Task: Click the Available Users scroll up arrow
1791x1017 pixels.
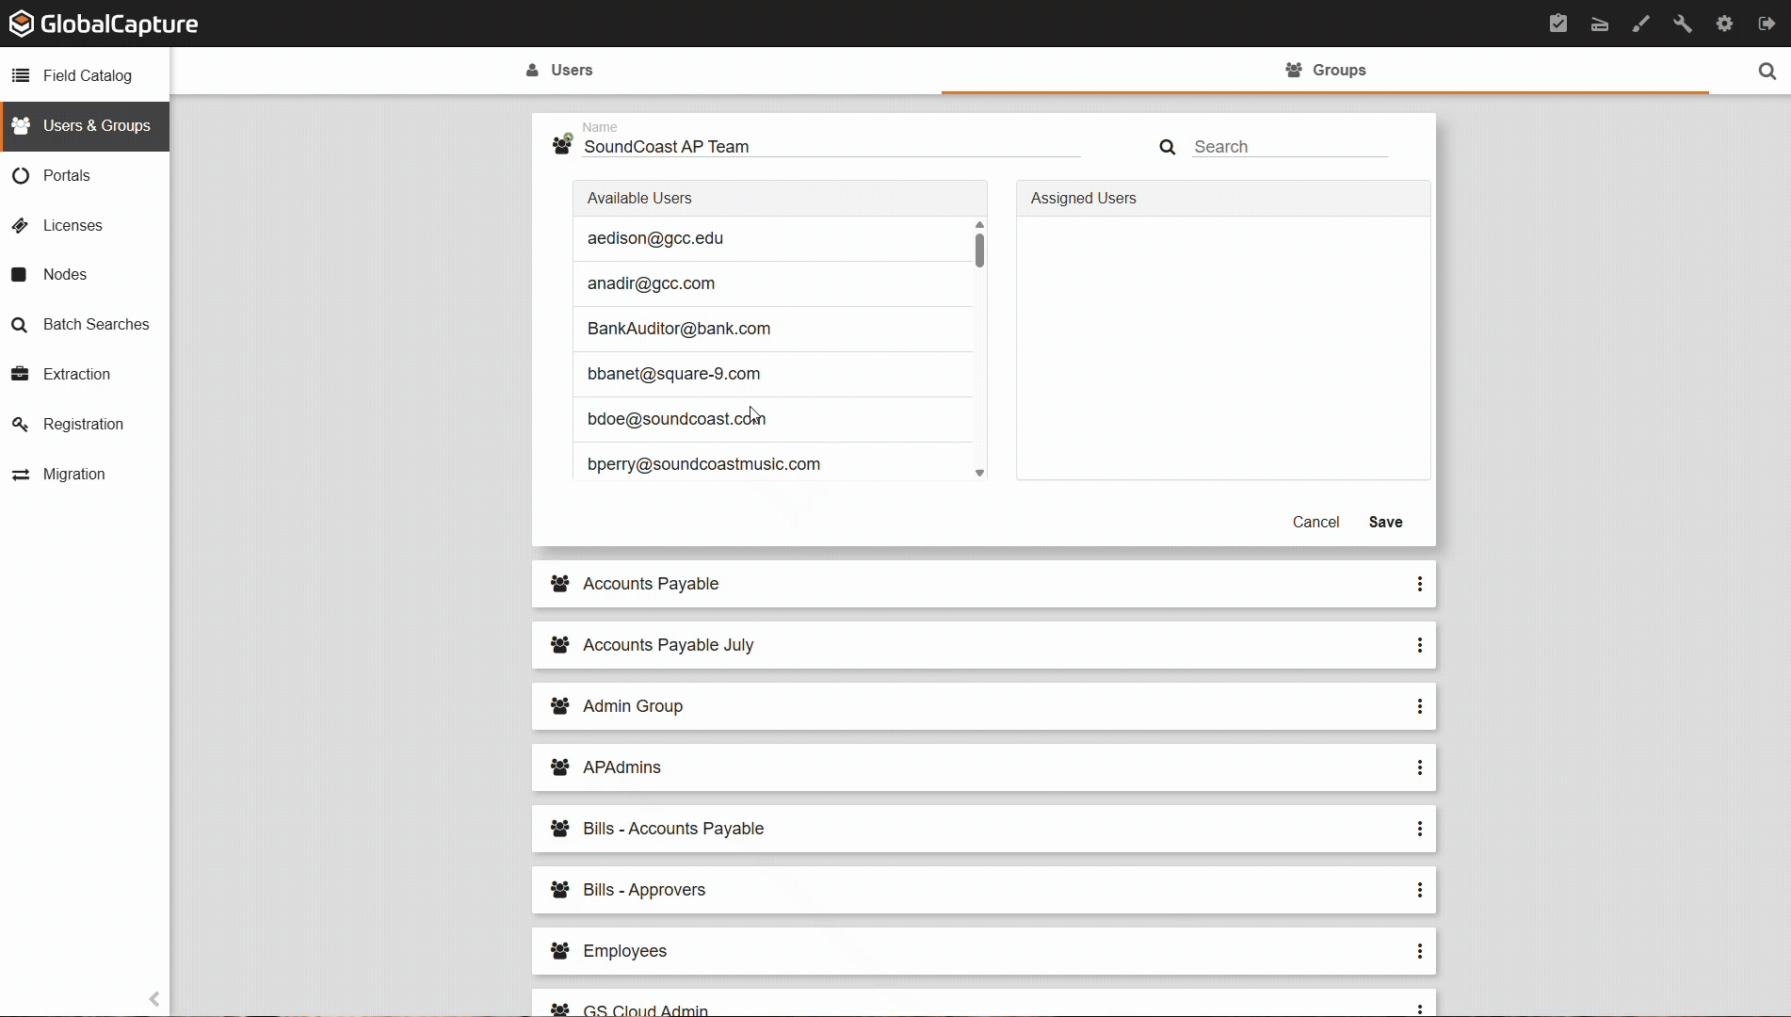Action: pos(979,224)
